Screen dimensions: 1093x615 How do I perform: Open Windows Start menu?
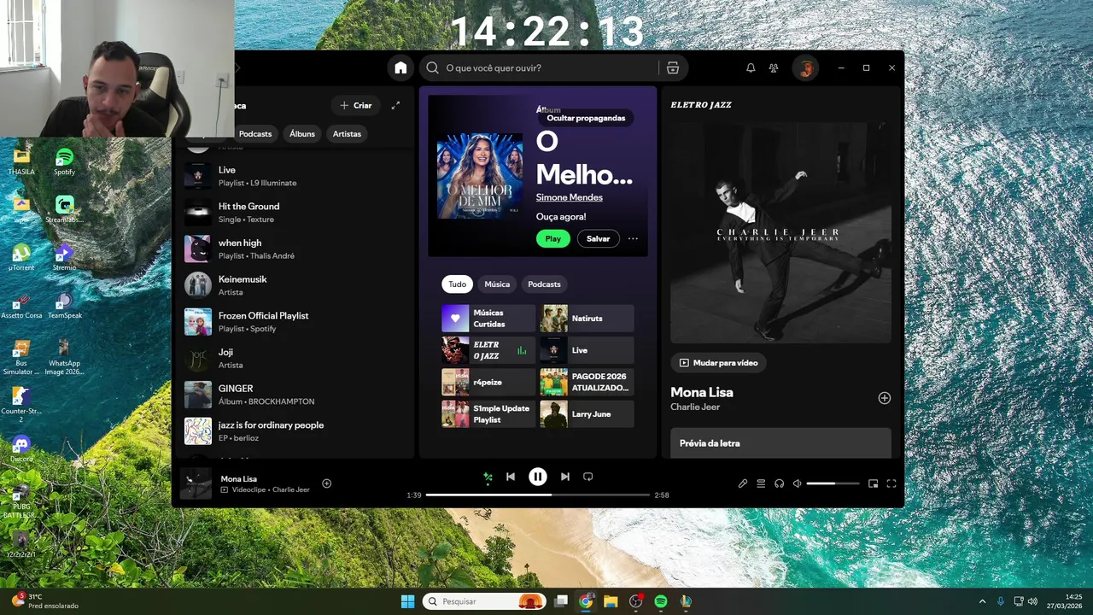click(407, 601)
